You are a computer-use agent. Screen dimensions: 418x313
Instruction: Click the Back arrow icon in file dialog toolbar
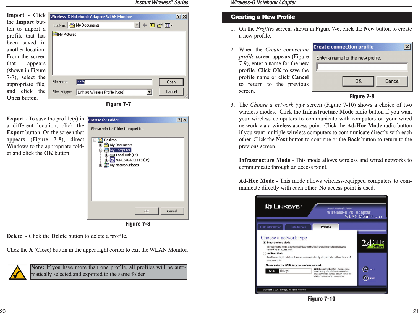[145, 25]
